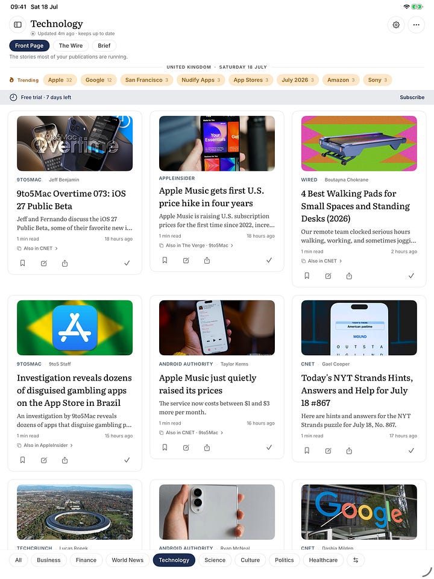434x579 pixels.
Task: Mark NYT Strands Hints as read
Action: [411, 450]
